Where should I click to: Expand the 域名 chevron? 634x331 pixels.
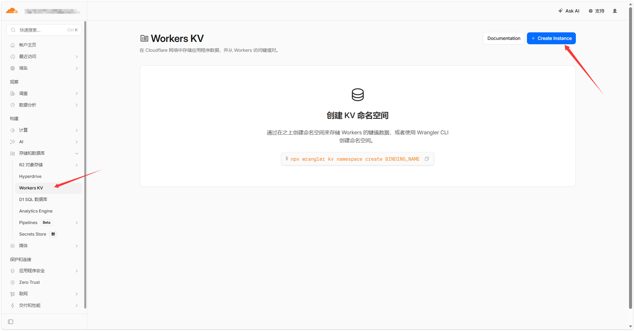coord(77,68)
